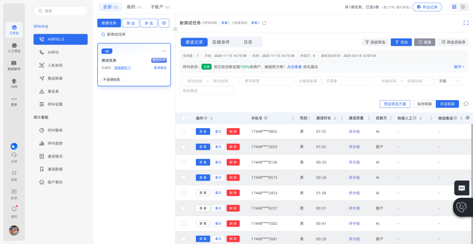
Task: Click task search field 新测试任务
Action: click(133, 35)
